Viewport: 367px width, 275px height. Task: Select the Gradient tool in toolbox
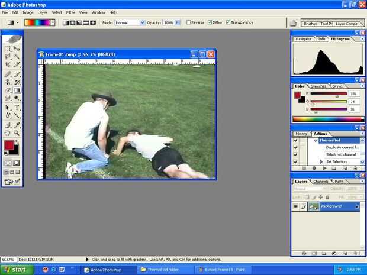point(17,90)
